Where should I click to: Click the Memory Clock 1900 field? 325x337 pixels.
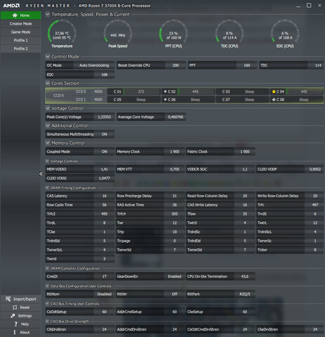tap(175, 152)
